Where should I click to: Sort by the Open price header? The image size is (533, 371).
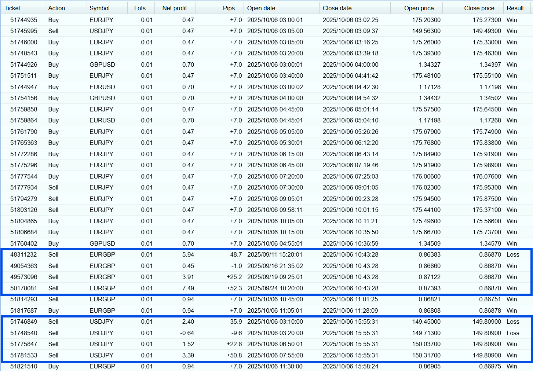(x=419, y=8)
